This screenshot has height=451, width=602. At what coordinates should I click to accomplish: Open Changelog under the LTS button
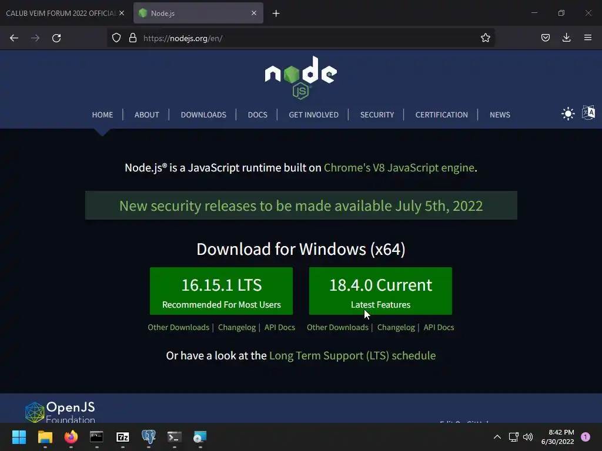[237, 327]
